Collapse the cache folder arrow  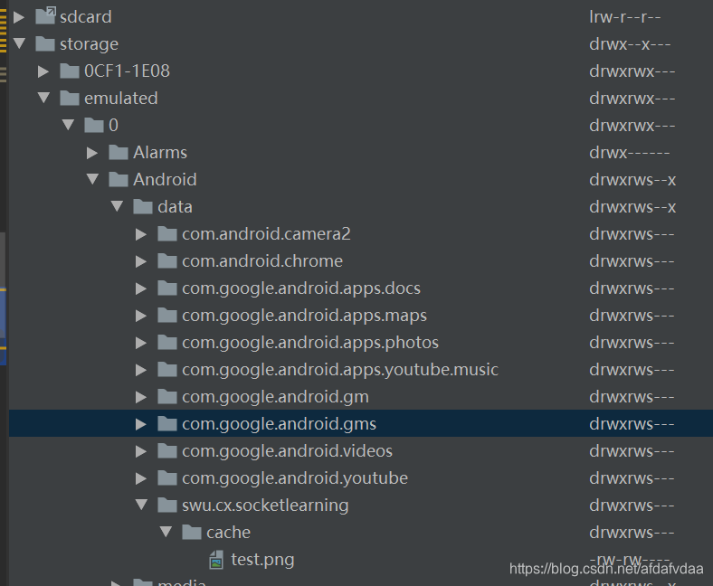click(x=166, y=532)
